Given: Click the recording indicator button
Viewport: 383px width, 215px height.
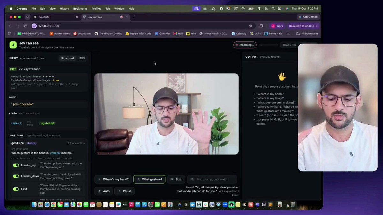Looking at the screenshot, I should (x=245, y=45).
